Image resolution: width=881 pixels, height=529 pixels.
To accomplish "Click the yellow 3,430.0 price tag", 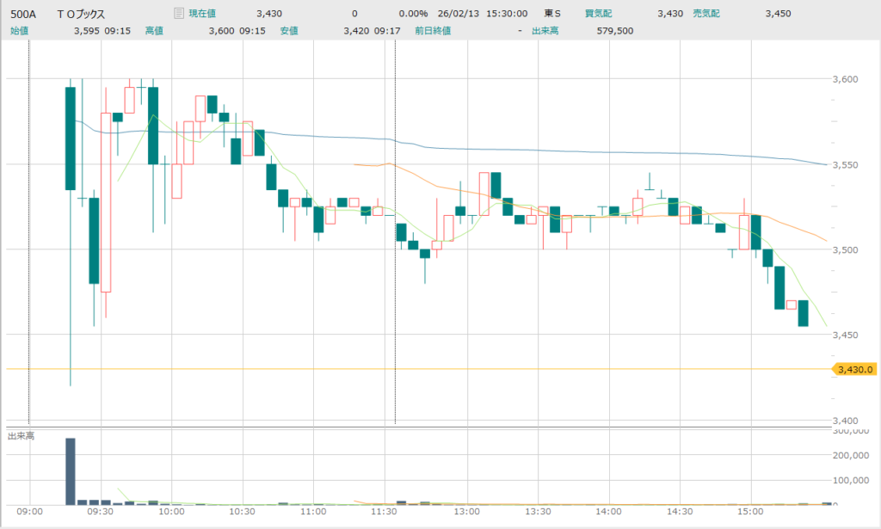I will [855, 369].
